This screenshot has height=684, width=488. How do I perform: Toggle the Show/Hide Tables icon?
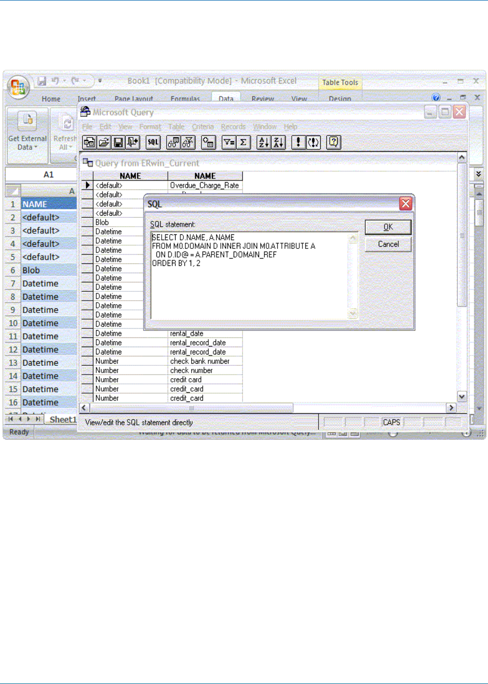click(x=174, y=142)
